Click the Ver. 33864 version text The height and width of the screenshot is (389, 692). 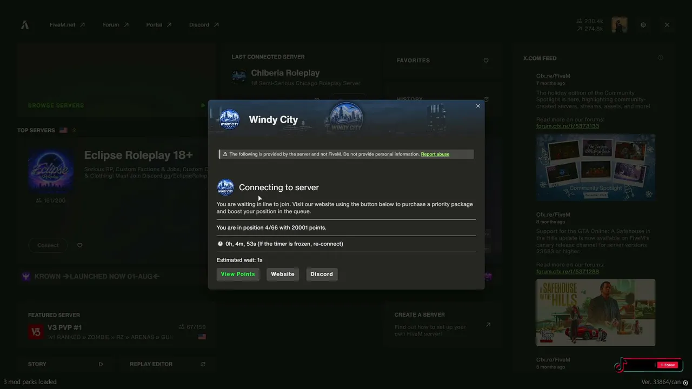point(661,383)
